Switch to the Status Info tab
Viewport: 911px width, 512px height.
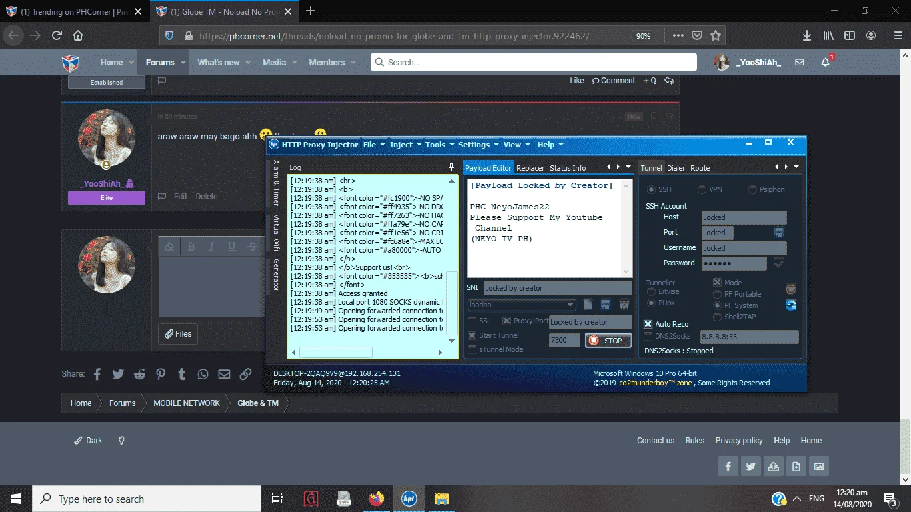tap(568, 168)
